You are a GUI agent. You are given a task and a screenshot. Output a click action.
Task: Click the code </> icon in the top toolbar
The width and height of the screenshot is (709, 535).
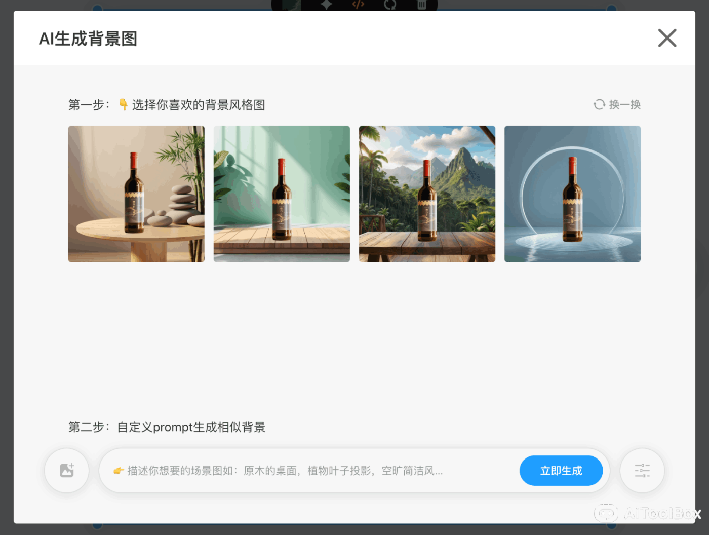pos(358,5)
